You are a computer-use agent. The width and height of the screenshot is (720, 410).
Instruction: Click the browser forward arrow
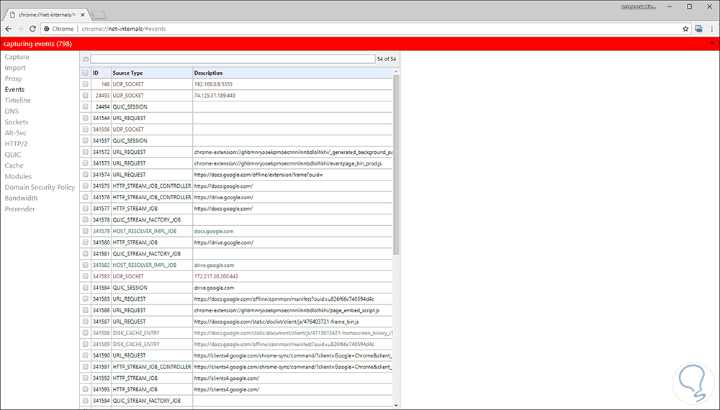20,29
